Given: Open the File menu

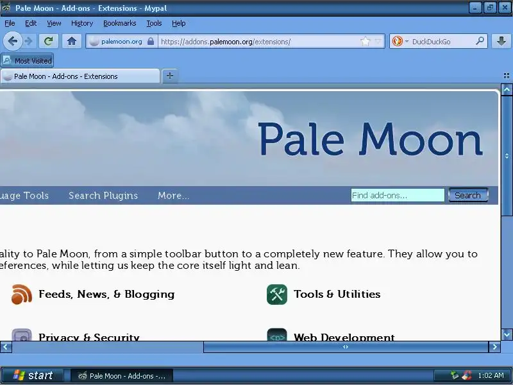Looking at the screenshot, I should [x=10, y=23].
